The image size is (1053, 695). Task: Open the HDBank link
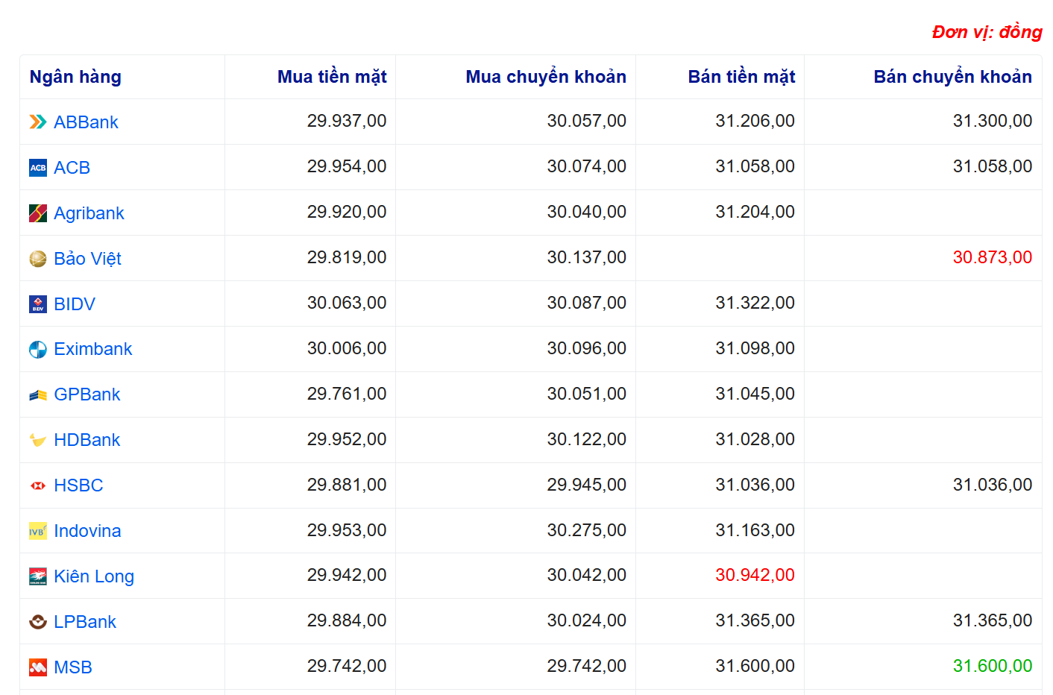[87, 440]
